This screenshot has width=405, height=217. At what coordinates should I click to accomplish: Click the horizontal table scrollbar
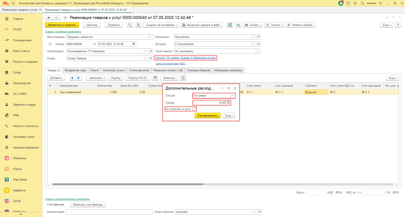tap(128, 184)
